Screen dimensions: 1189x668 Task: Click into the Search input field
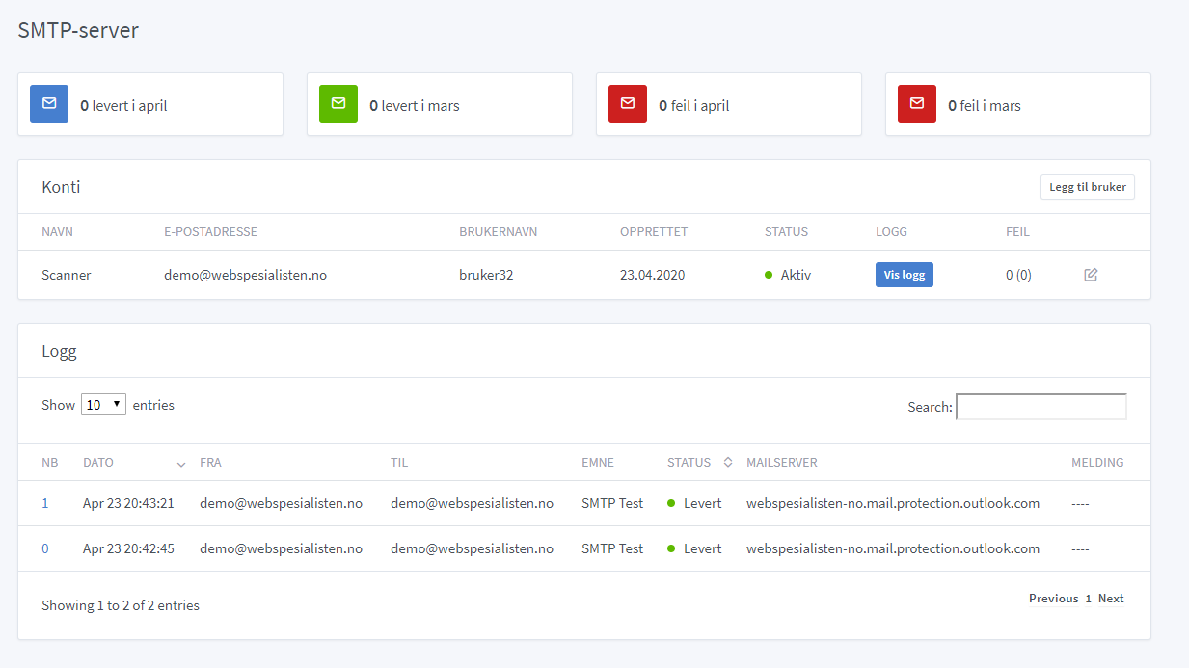point(1040,407)
